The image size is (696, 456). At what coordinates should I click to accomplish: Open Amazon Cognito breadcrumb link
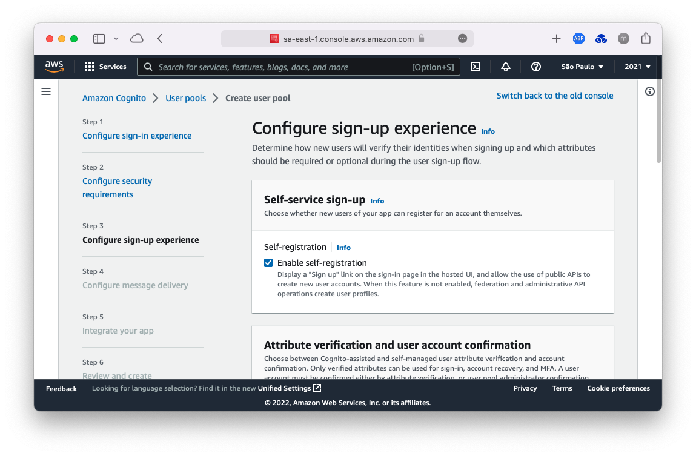coord(114,98)
